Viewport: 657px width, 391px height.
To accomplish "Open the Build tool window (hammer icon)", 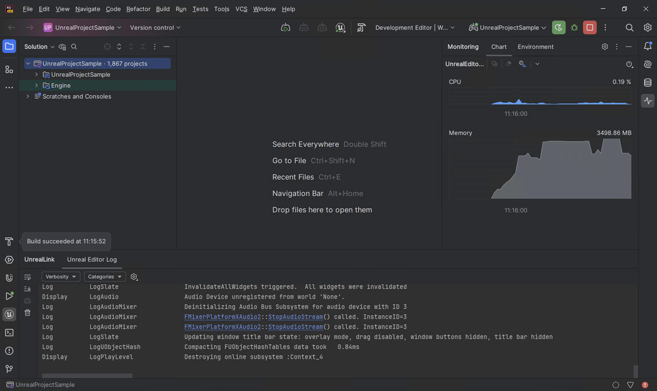I will (9, 242).
